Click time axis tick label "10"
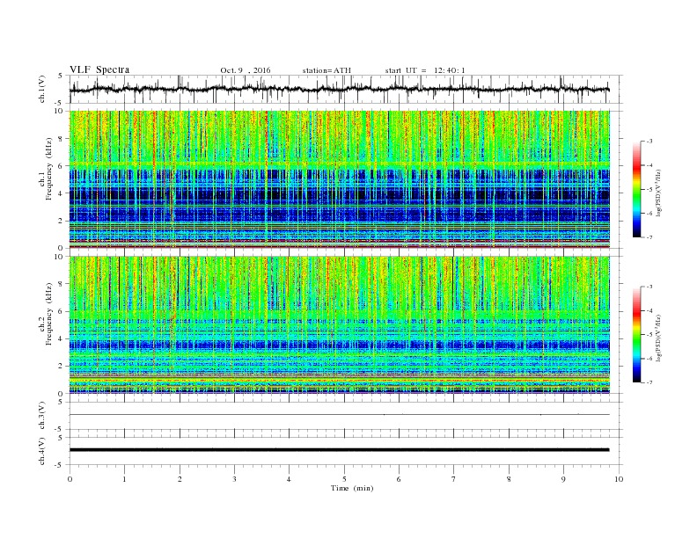This screenshot has height=538, width=697. coord(619,479)
